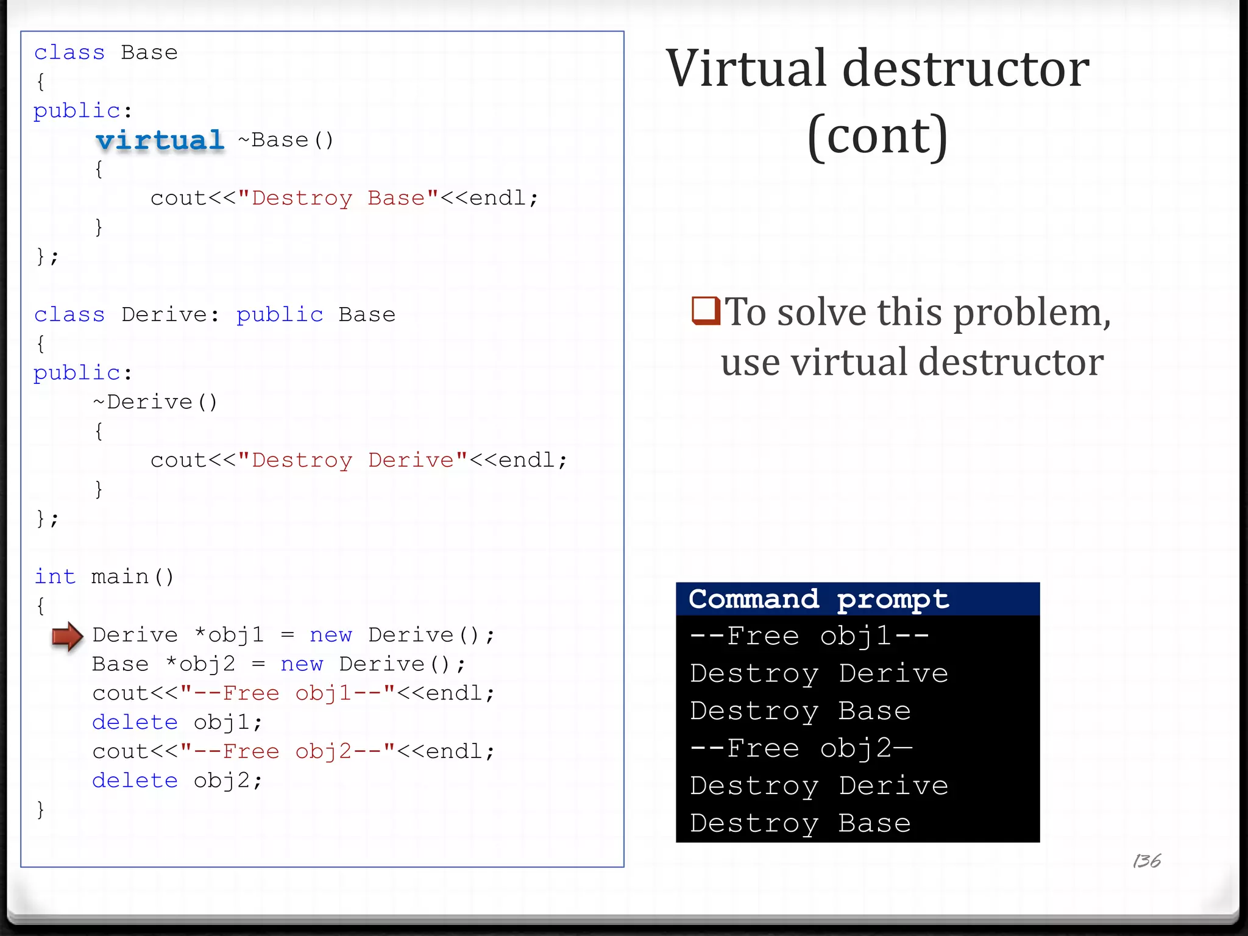Click the first 'Destroy Base' output line
The height and width of the screenshot is (936, 1248).
(801, 711)
